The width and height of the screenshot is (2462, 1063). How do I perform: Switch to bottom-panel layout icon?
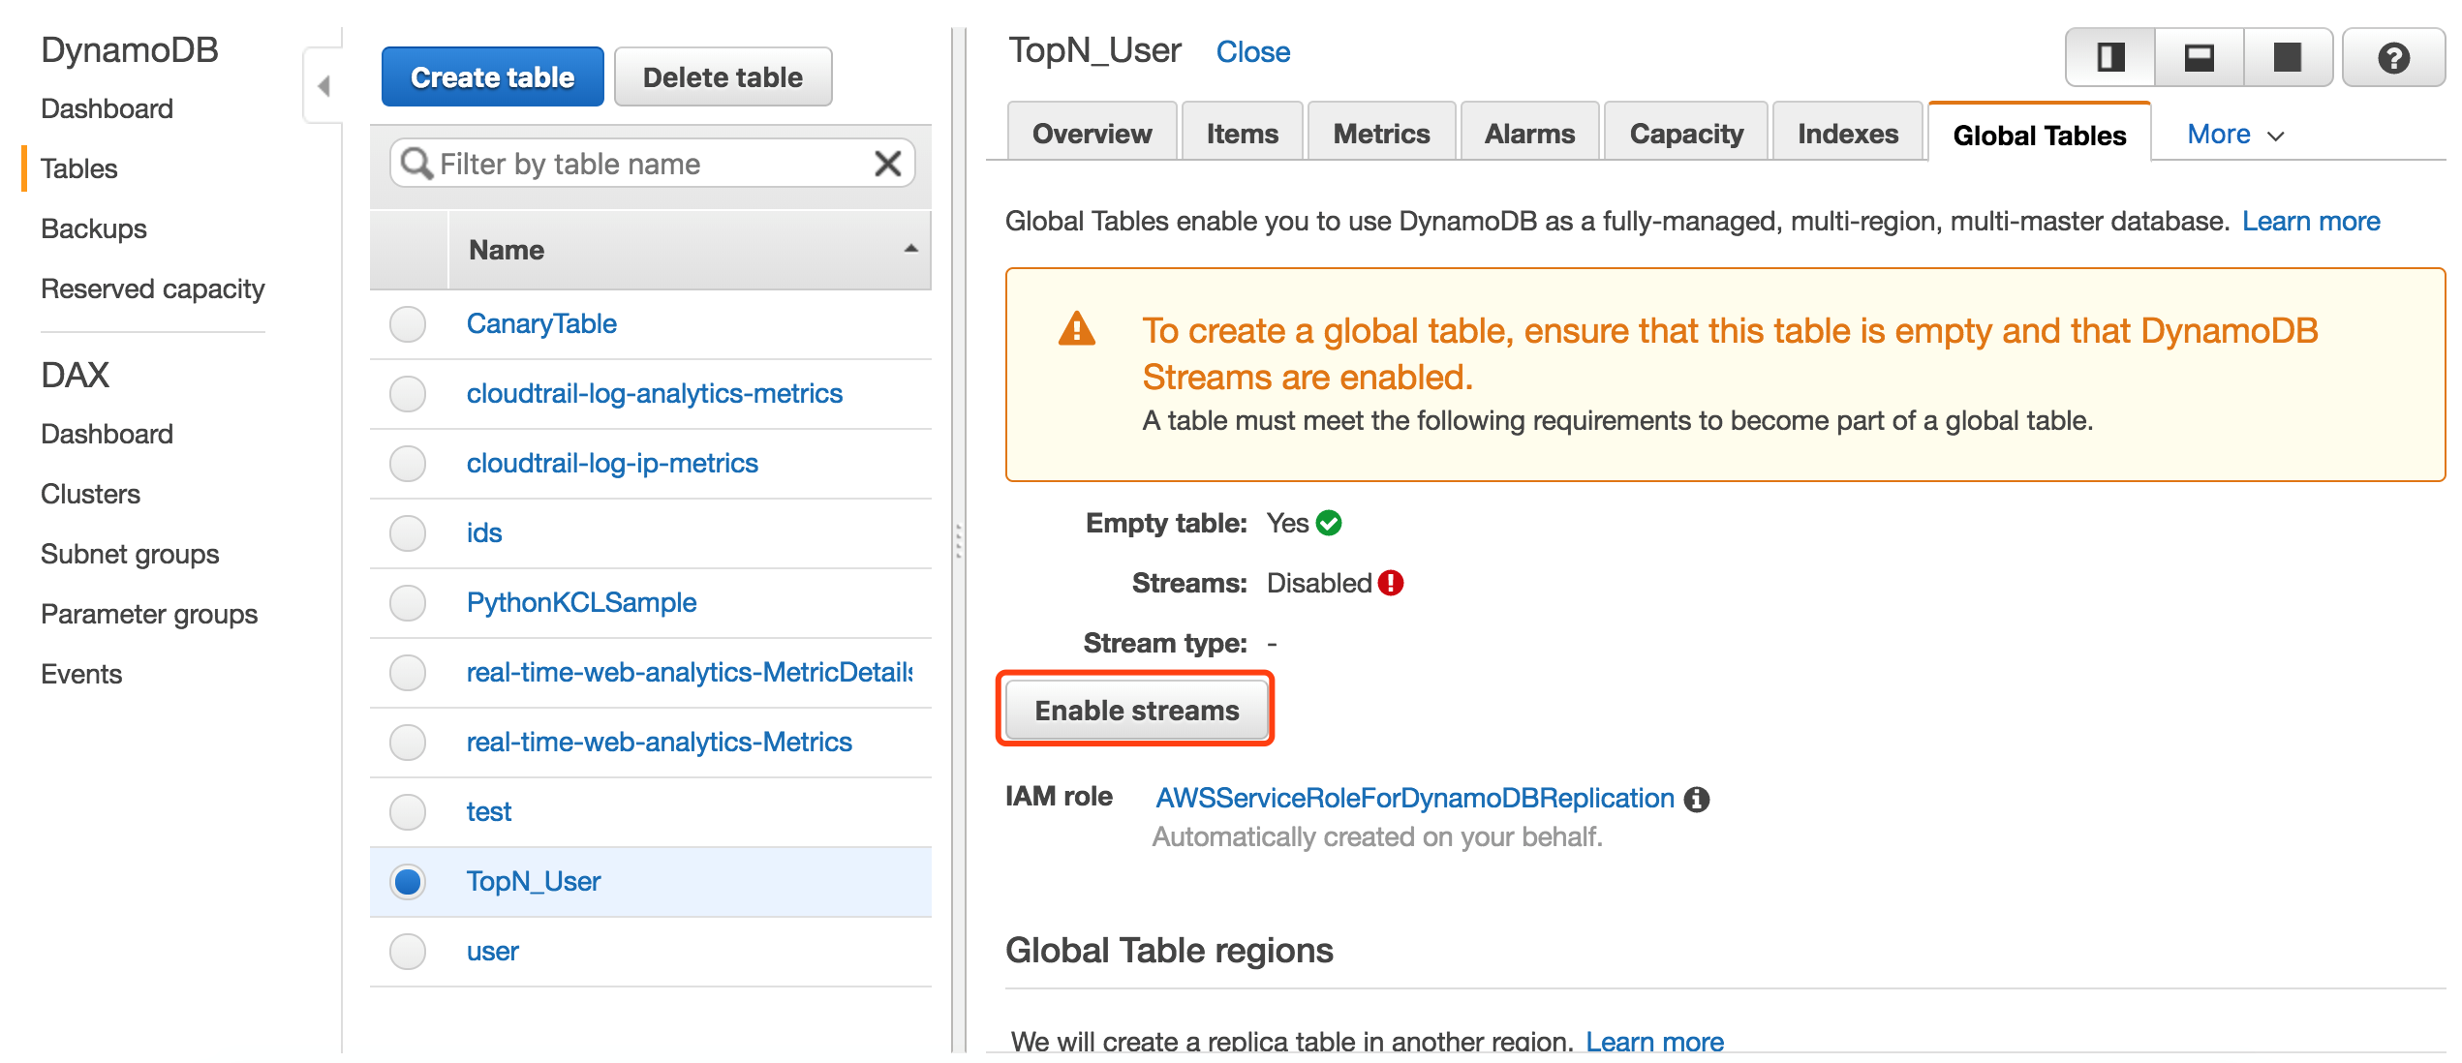2199,58
